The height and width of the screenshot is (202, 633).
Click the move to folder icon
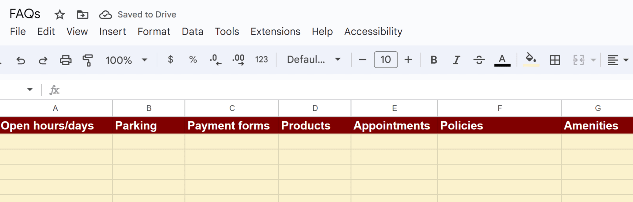point(83,15)
